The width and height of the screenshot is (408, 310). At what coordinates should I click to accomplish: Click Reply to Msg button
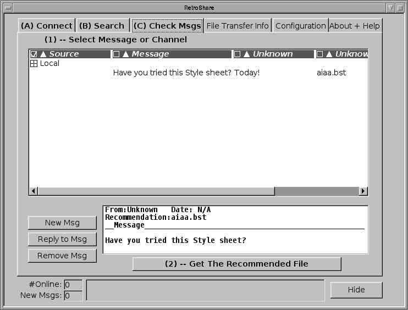[62, 239]
